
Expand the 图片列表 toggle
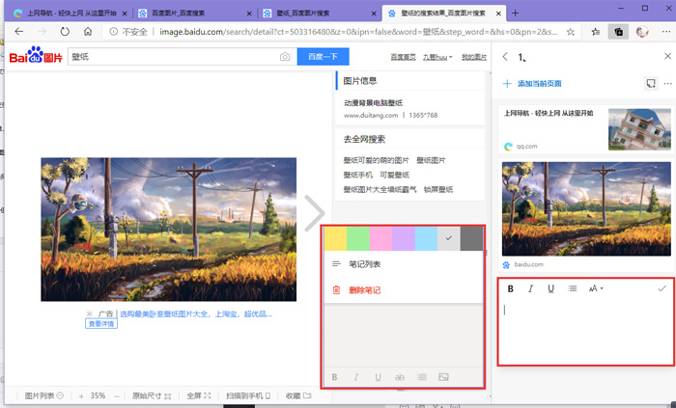pyautogui.click(x=44, y=395)
